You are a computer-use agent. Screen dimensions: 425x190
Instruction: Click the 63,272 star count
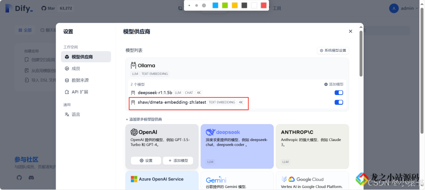(66, 8)
